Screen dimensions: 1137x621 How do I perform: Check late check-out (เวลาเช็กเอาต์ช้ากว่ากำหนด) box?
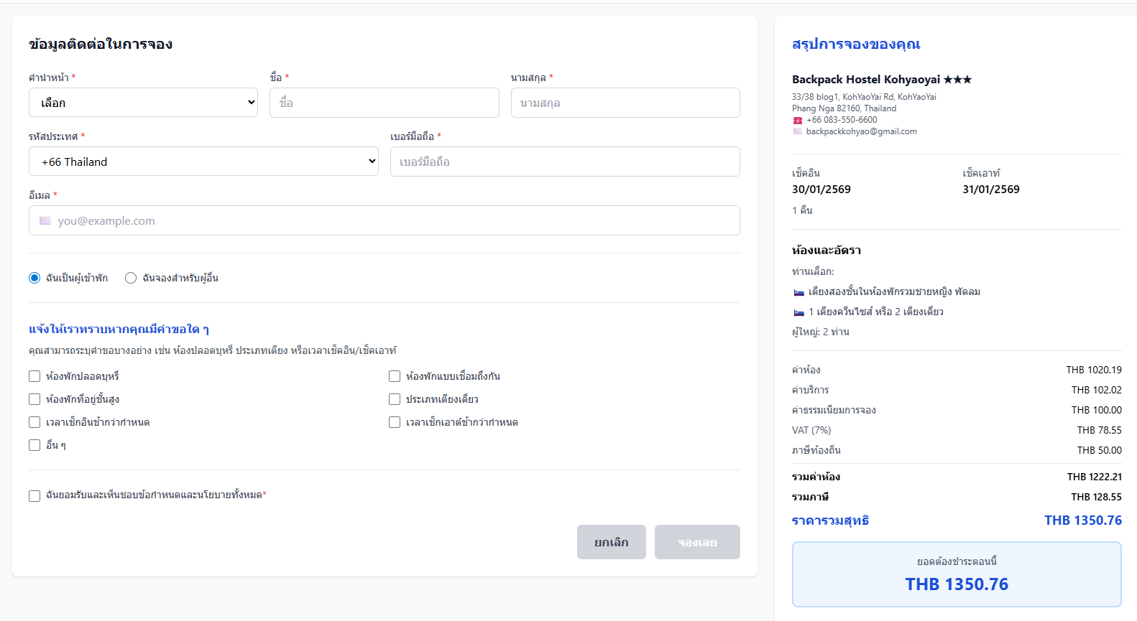coord(395,422)
